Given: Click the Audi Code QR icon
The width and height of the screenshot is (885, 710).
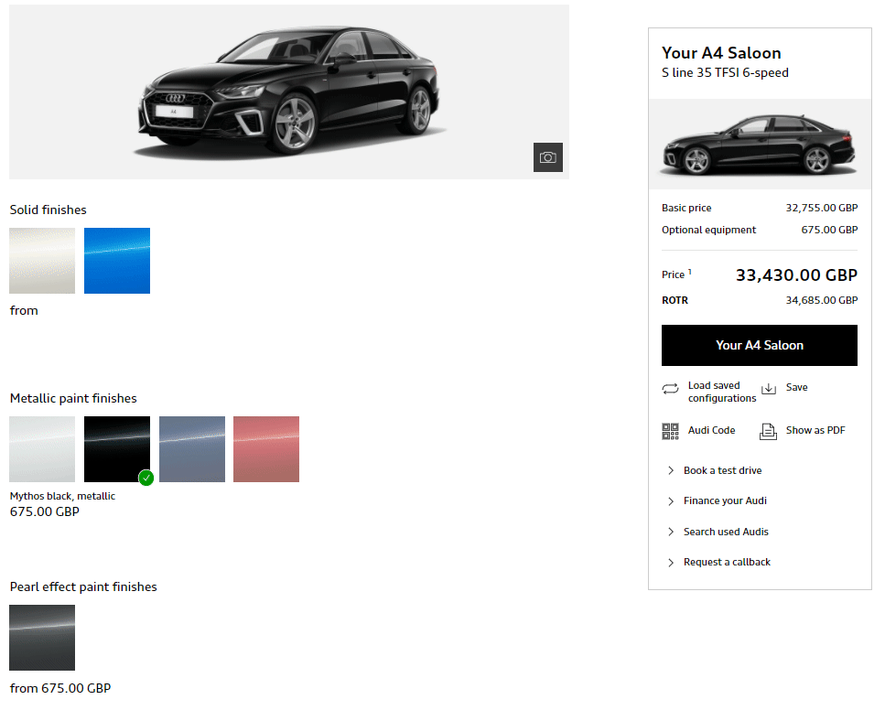Looking at the screenshot, I should pyautogui.click(x=670, y=431).
